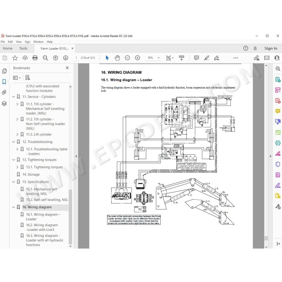
Task: Collapse the right tools pane arrow
Action: click(x=270, y=156)
